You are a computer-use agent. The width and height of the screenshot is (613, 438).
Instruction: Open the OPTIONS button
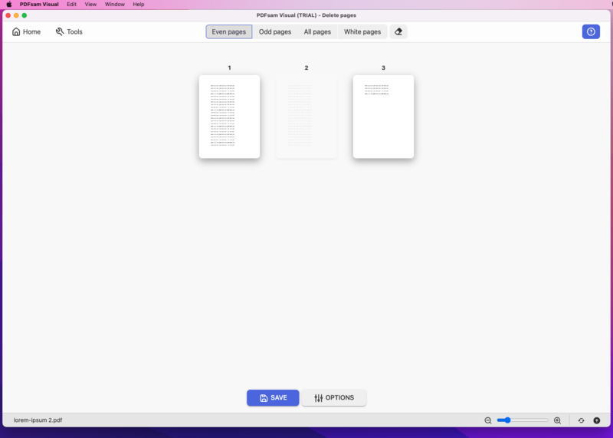pyautogui.click(x=334, y=397)
